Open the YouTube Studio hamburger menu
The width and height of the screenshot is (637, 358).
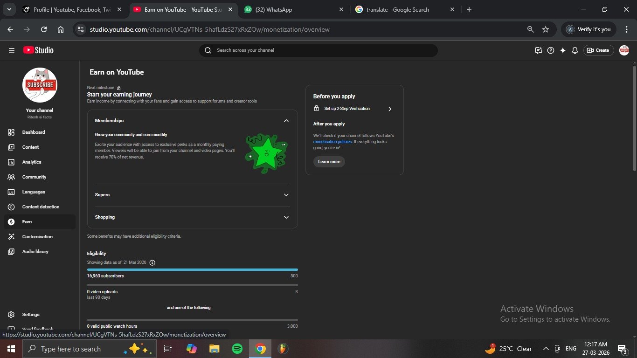(x=12, y=50)
